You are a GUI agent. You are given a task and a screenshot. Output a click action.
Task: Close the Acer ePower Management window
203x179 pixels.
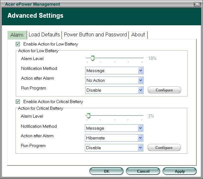coord(197,4)
